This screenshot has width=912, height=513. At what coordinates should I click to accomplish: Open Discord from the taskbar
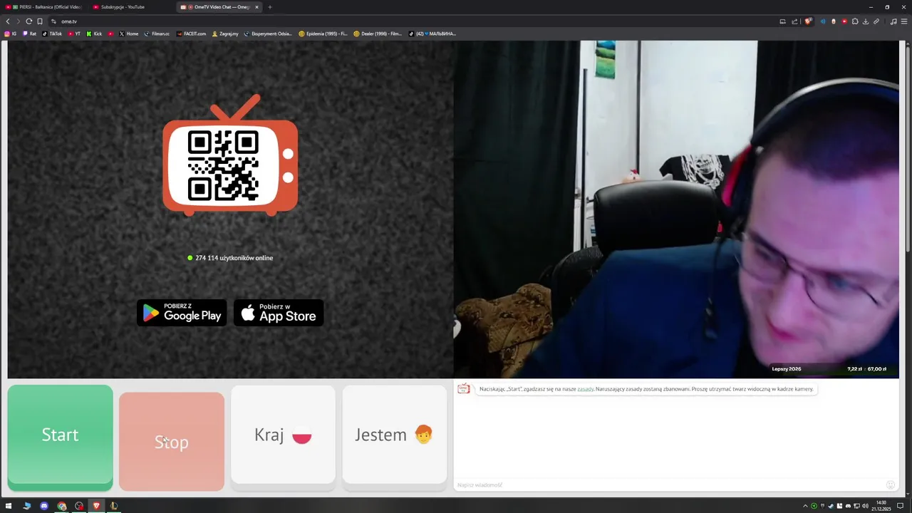44,506
